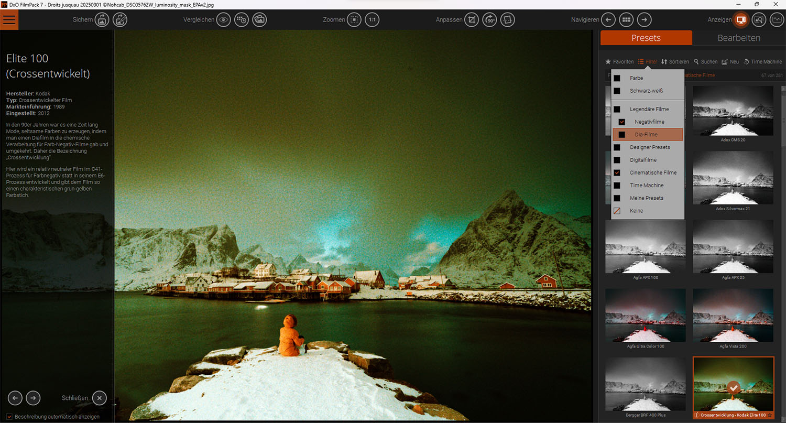Open the orange hamburger menu
The image size is (786, 423).
(x=9, y=20)
